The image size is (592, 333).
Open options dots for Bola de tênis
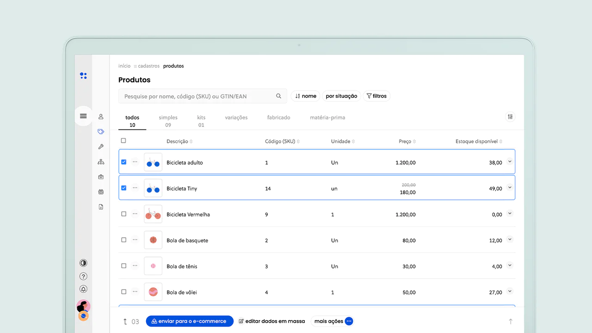coord(135,265)
